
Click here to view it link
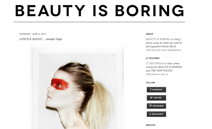coord(157,74)
